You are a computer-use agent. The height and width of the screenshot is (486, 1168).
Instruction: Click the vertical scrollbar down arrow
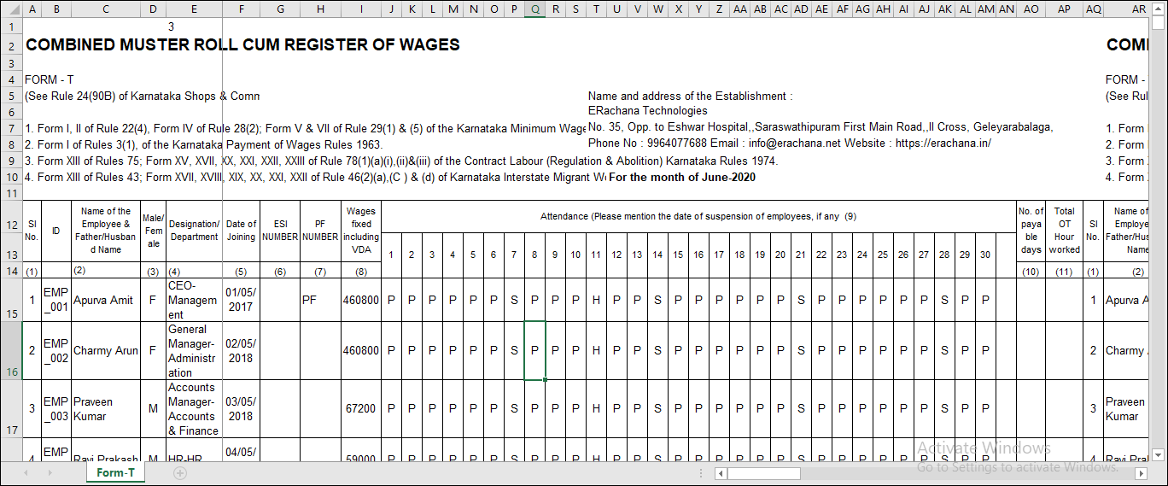[1159, 454]
